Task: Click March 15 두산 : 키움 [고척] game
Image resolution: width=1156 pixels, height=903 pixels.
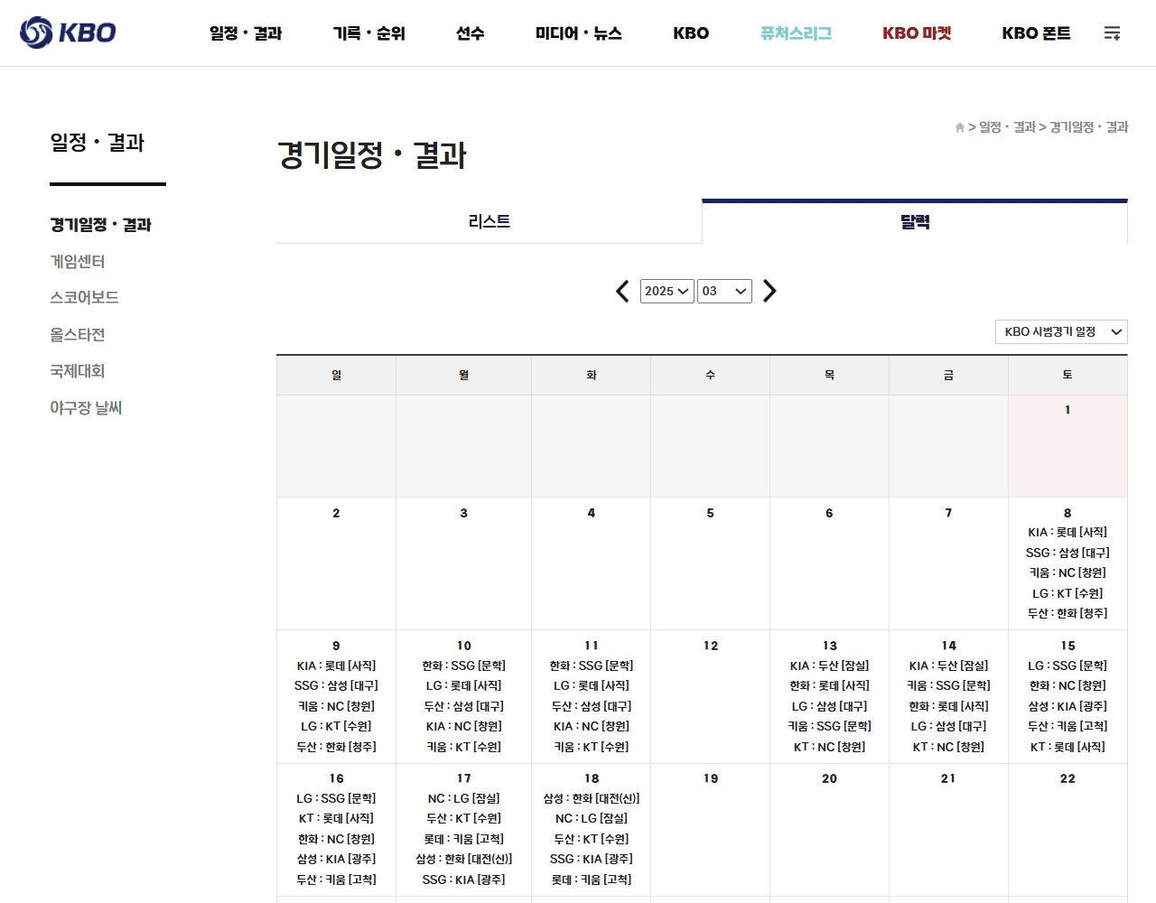Action: (1067, 726)
